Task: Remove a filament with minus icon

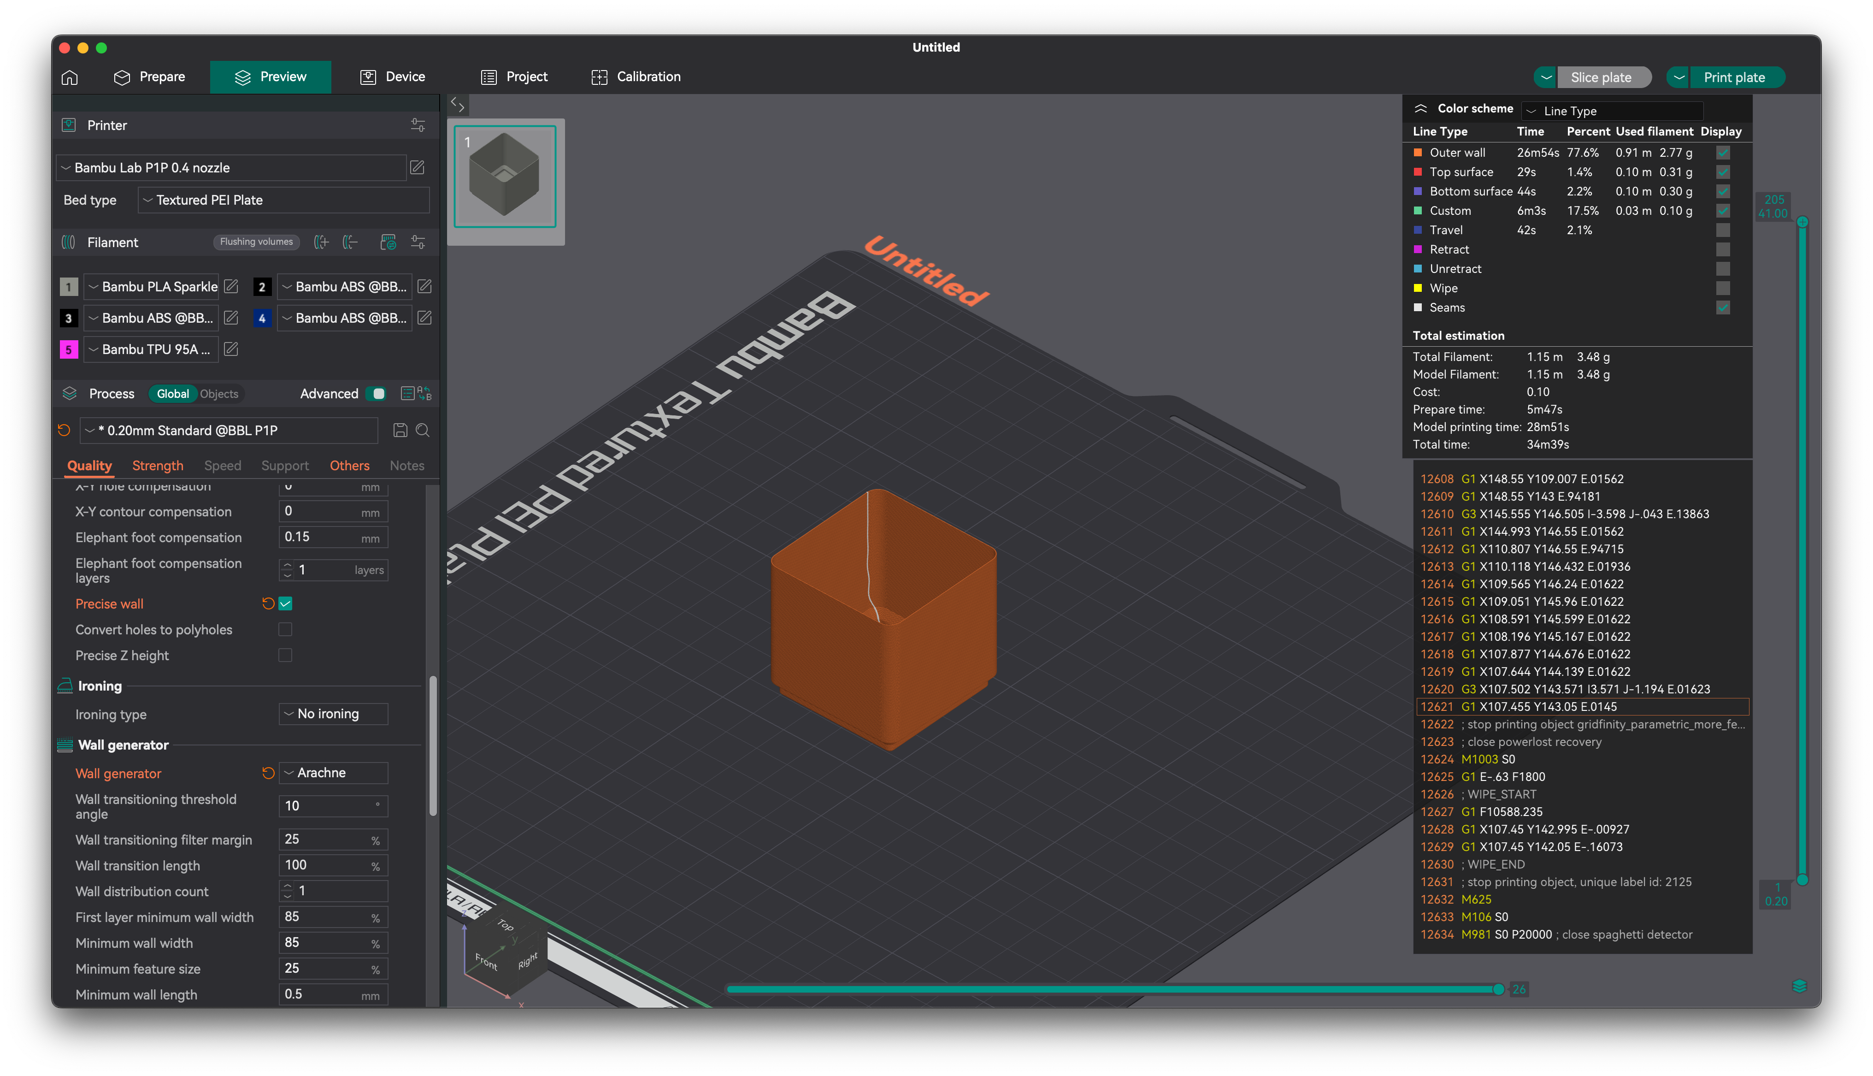Action: [351, 242]
